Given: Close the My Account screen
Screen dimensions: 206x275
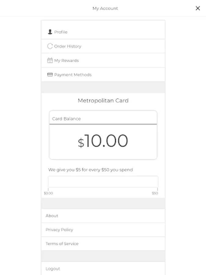Looking at the screenshot, I should click(x=198, y=8).
